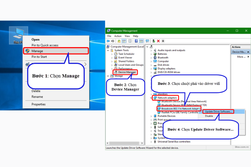The image size is (251, 167).
Task: Collapse the Network adapters category
Action: (151, 98)
